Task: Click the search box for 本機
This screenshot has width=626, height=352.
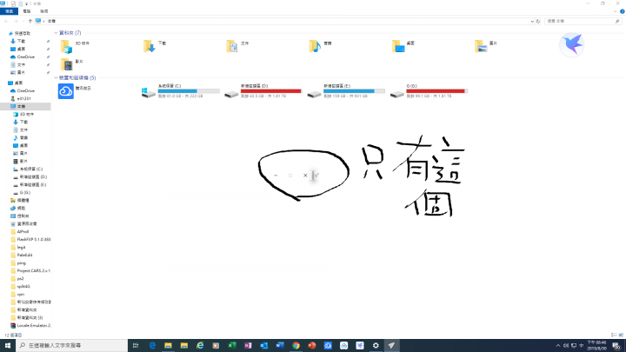Action: point(582,21)
